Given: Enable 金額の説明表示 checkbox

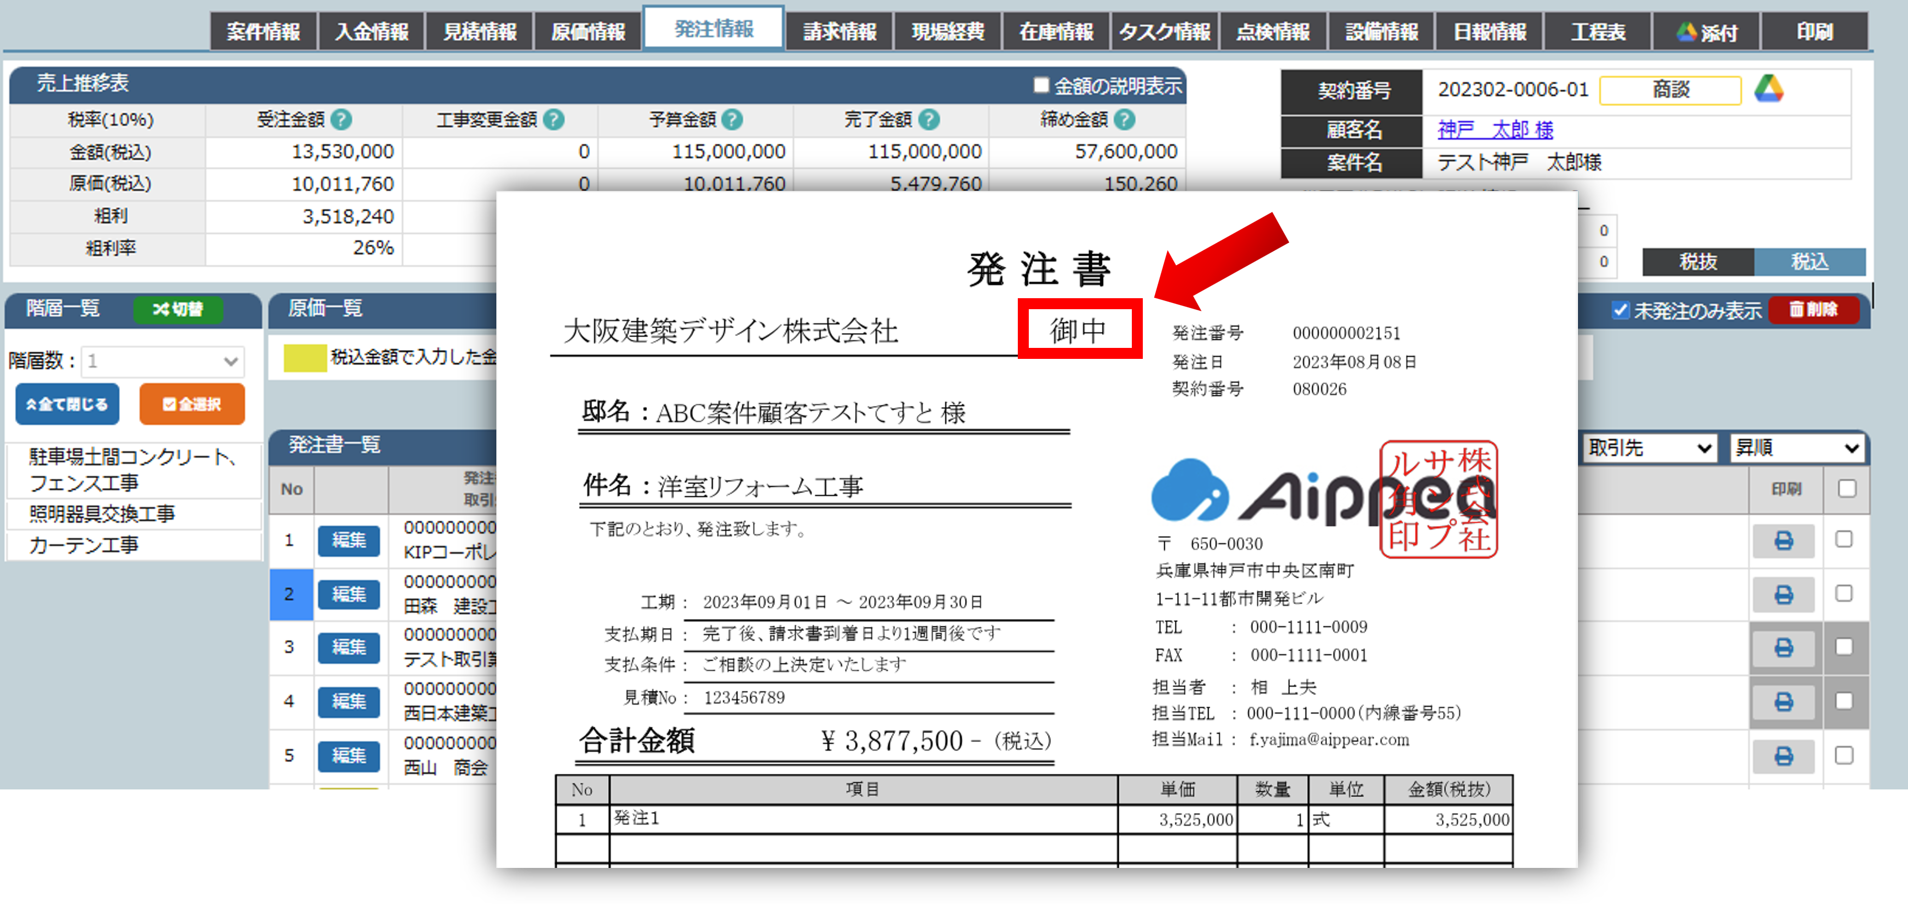Looking at the screenshot, I should click(x=1041, y=86).
